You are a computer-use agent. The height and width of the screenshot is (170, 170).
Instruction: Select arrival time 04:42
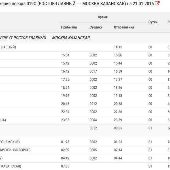pyautogui.click(x=65, y=158)
